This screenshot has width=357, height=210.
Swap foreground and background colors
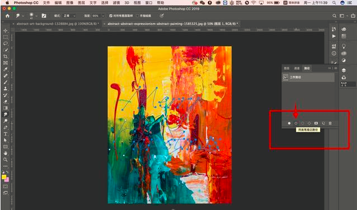pyautogui.click(x=7, y=172)
